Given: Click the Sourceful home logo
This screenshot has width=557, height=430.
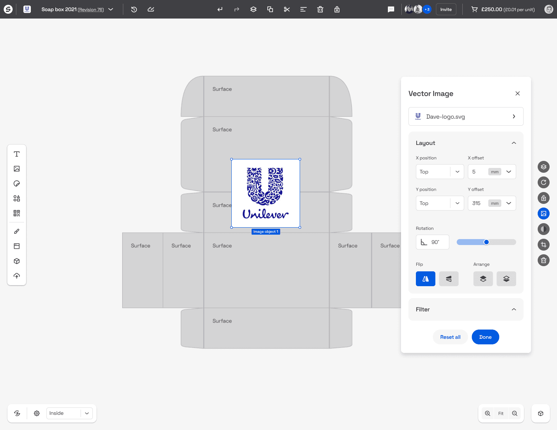Looking at the screenshot, I should [8, 9].
